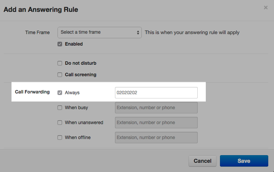Click the Always forwarding number field
This screenshot has width=274, height=172.
tap(156, 93)
